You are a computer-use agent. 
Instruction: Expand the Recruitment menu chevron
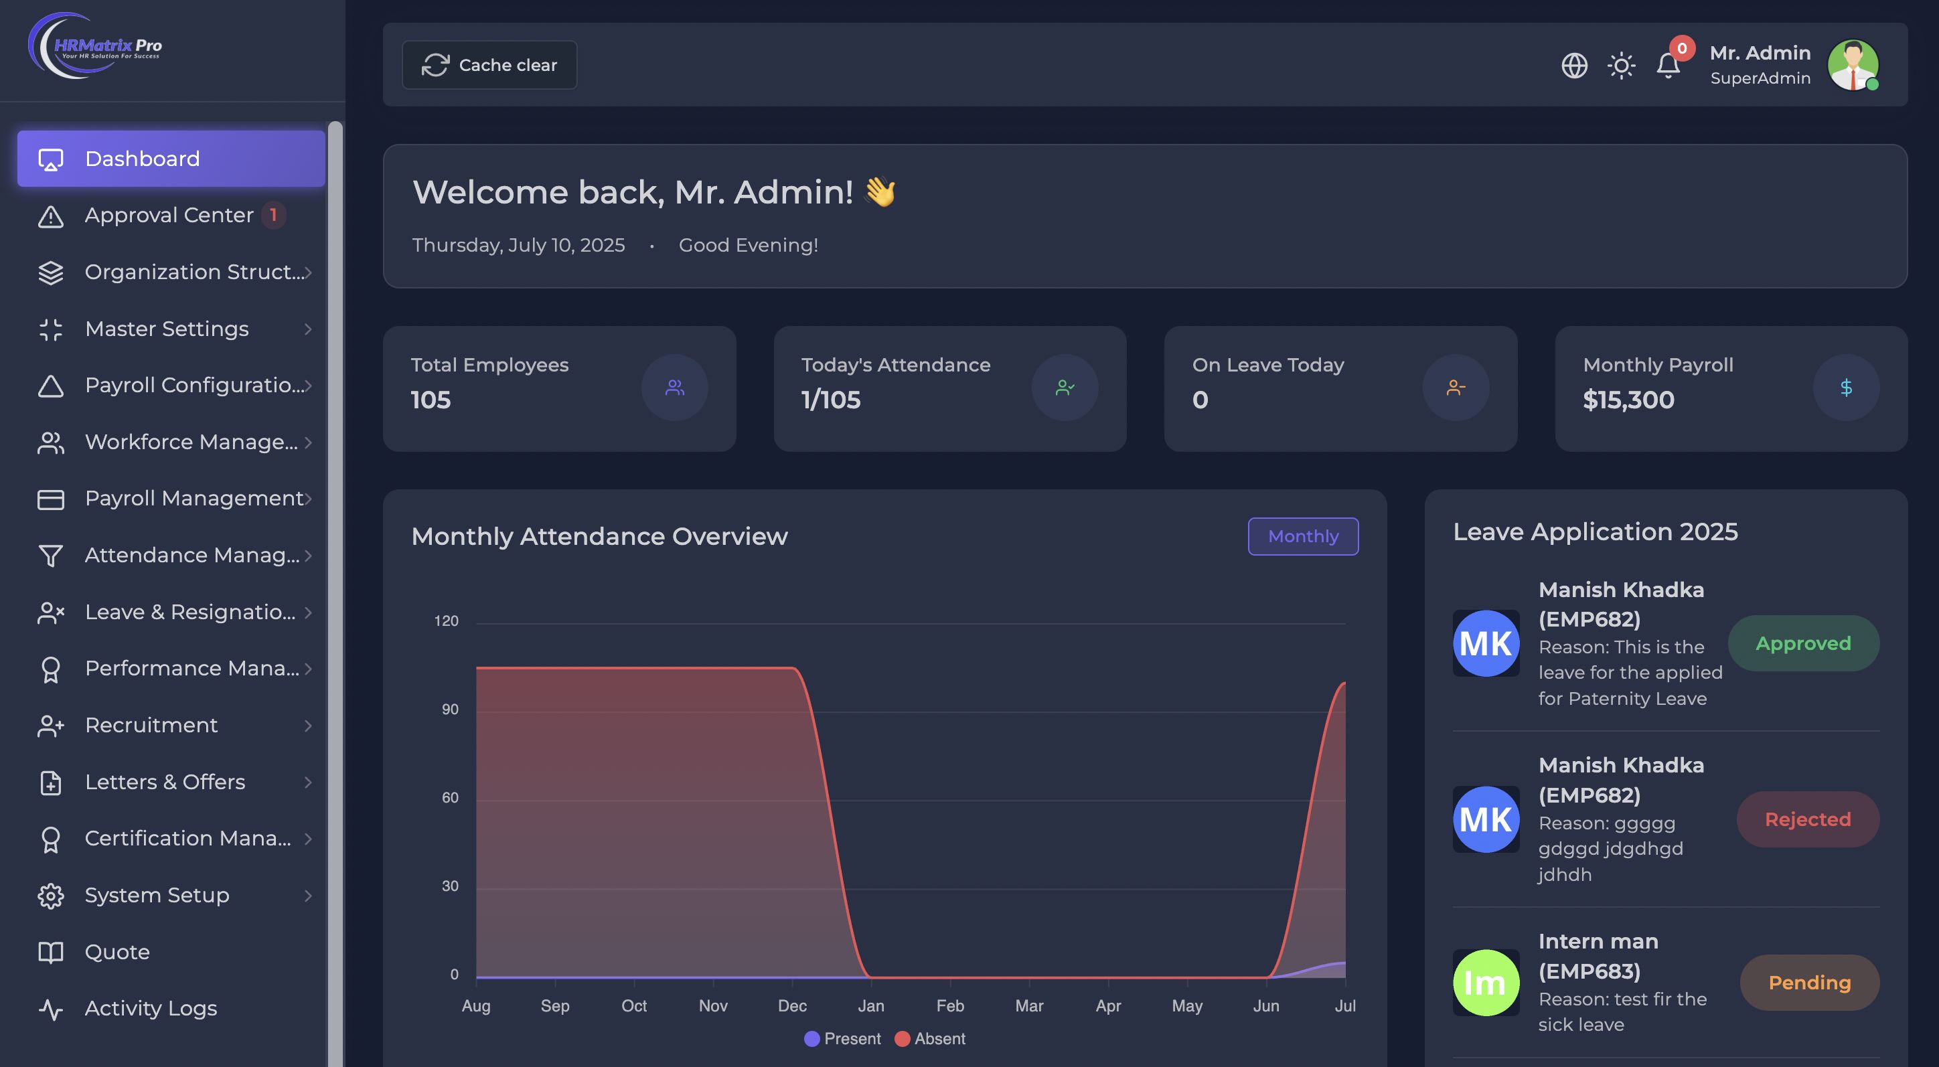[x=308, y=726]
